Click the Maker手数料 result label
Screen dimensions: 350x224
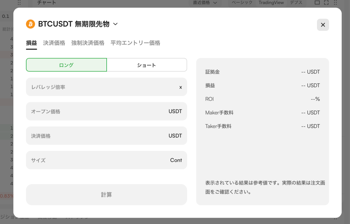pyautogui.click(x=219, y=113)
